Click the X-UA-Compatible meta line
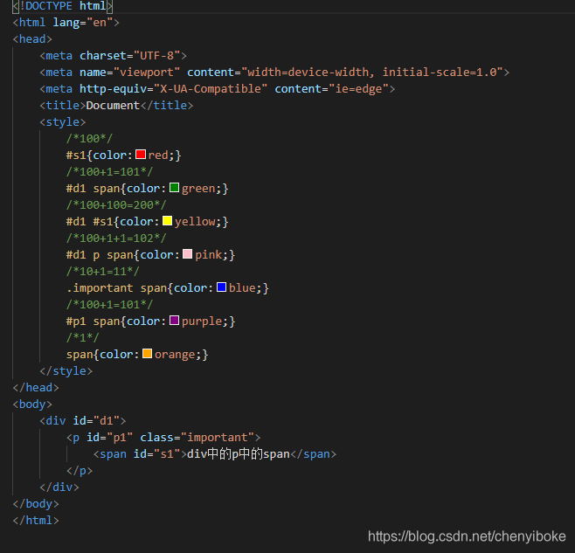 coord(217,89)
